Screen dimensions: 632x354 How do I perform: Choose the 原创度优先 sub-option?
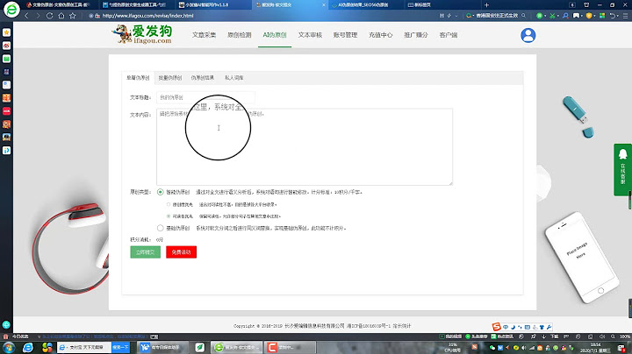169,205
